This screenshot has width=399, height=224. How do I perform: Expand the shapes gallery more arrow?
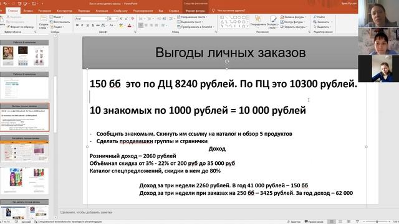click(x=248, y=26)
